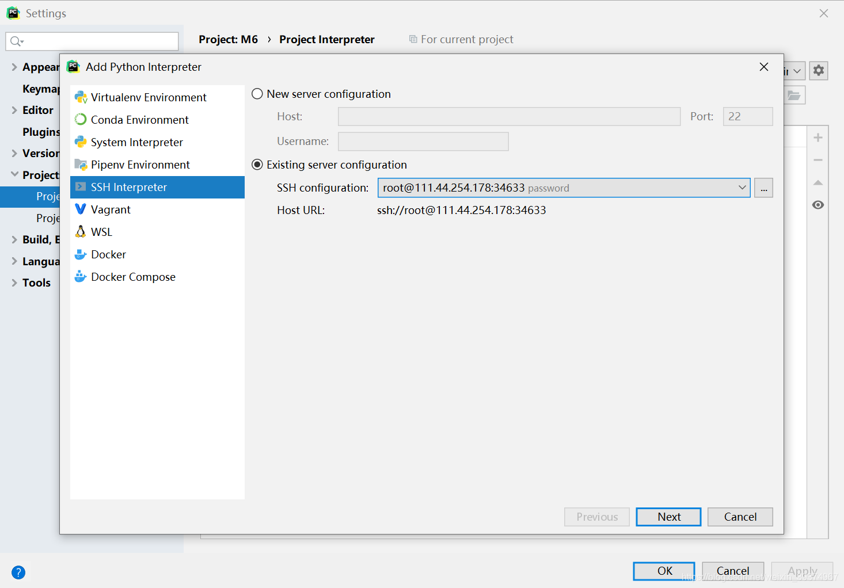Expand the Version Control settings node

tap(14, 153)
